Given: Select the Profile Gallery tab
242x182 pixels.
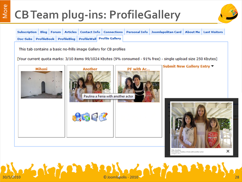Looking at the screenshot, I should 110,38.
